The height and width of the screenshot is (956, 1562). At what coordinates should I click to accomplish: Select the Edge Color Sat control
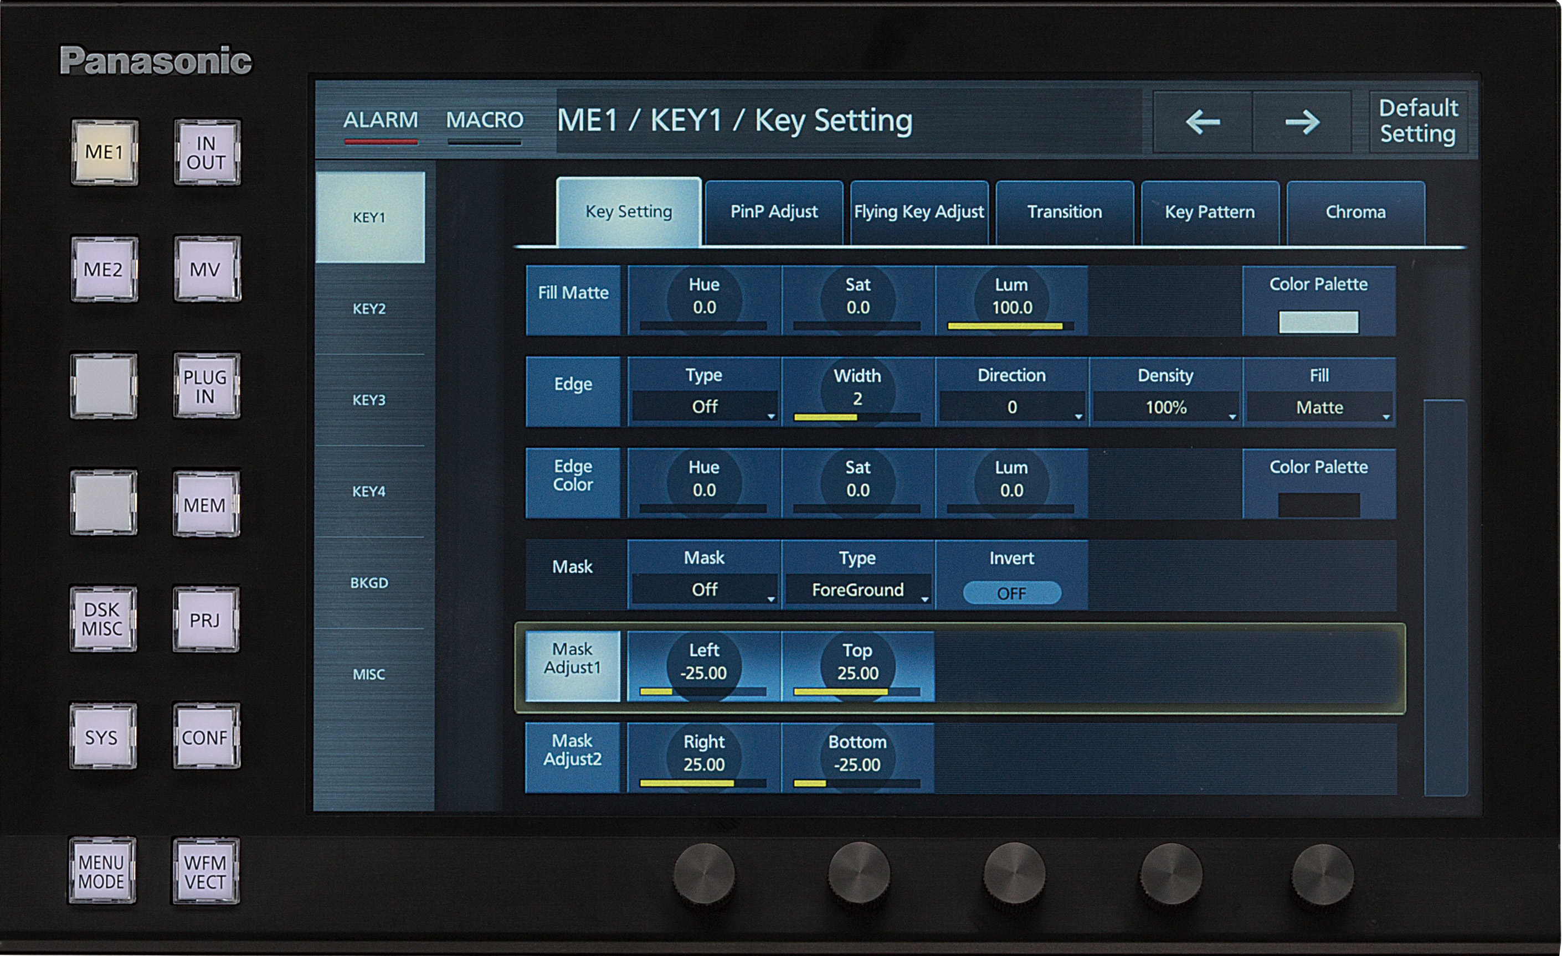tap(859, 483)
